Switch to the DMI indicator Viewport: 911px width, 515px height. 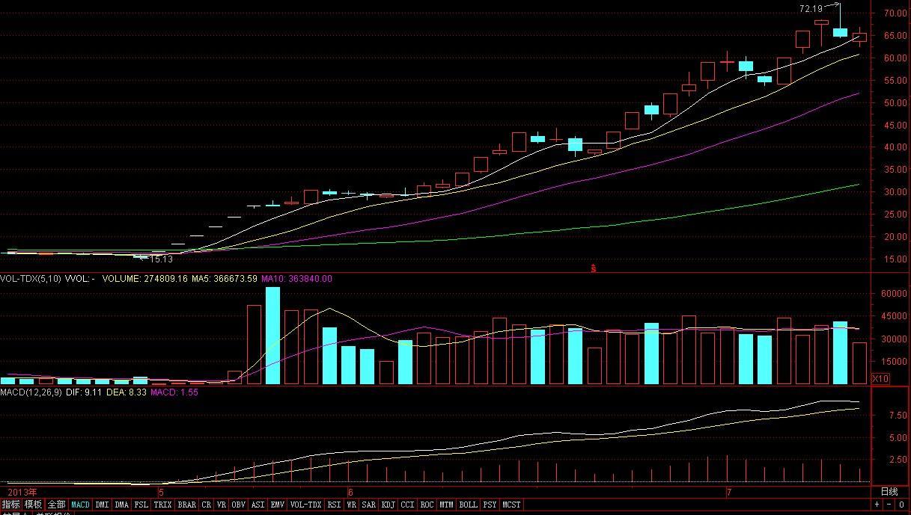coord(103,505)
